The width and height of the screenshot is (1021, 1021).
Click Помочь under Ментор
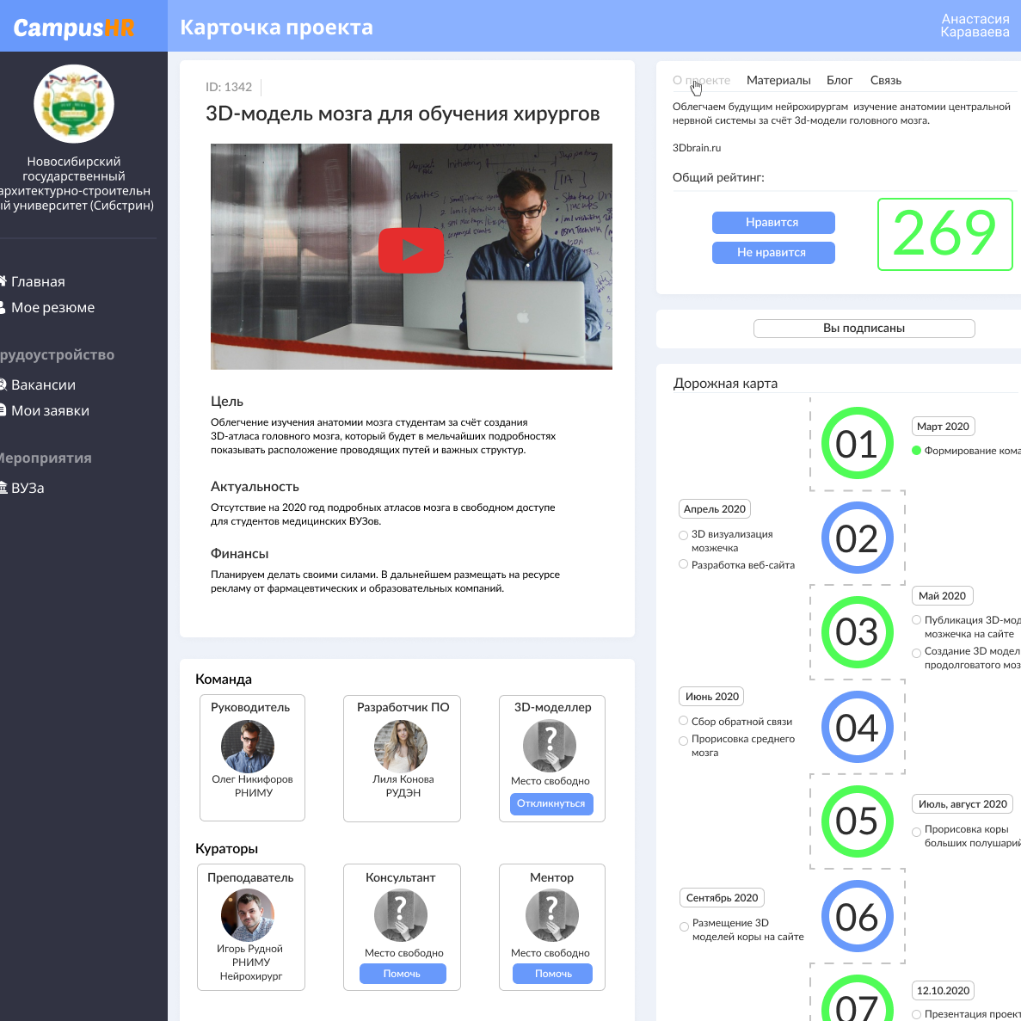552,974
